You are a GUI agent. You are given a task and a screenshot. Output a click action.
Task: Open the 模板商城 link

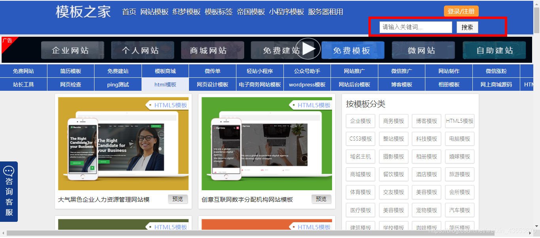165,71
